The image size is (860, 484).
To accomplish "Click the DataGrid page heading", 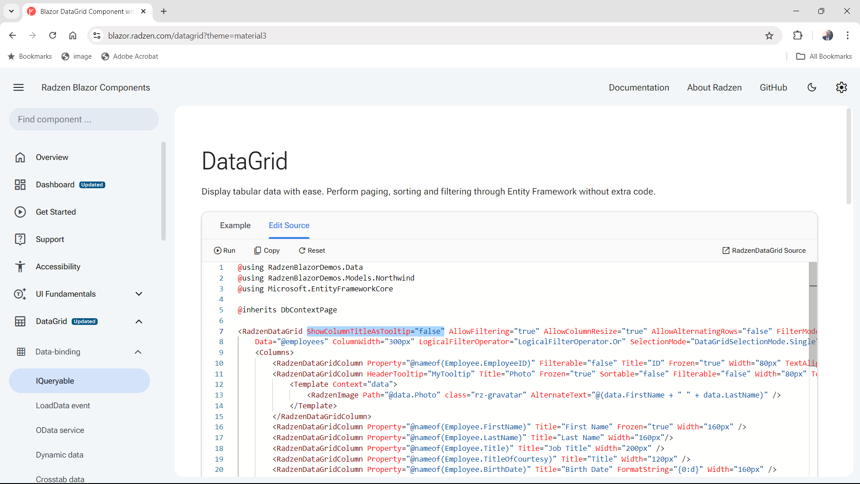I will [x=245, y=161].
